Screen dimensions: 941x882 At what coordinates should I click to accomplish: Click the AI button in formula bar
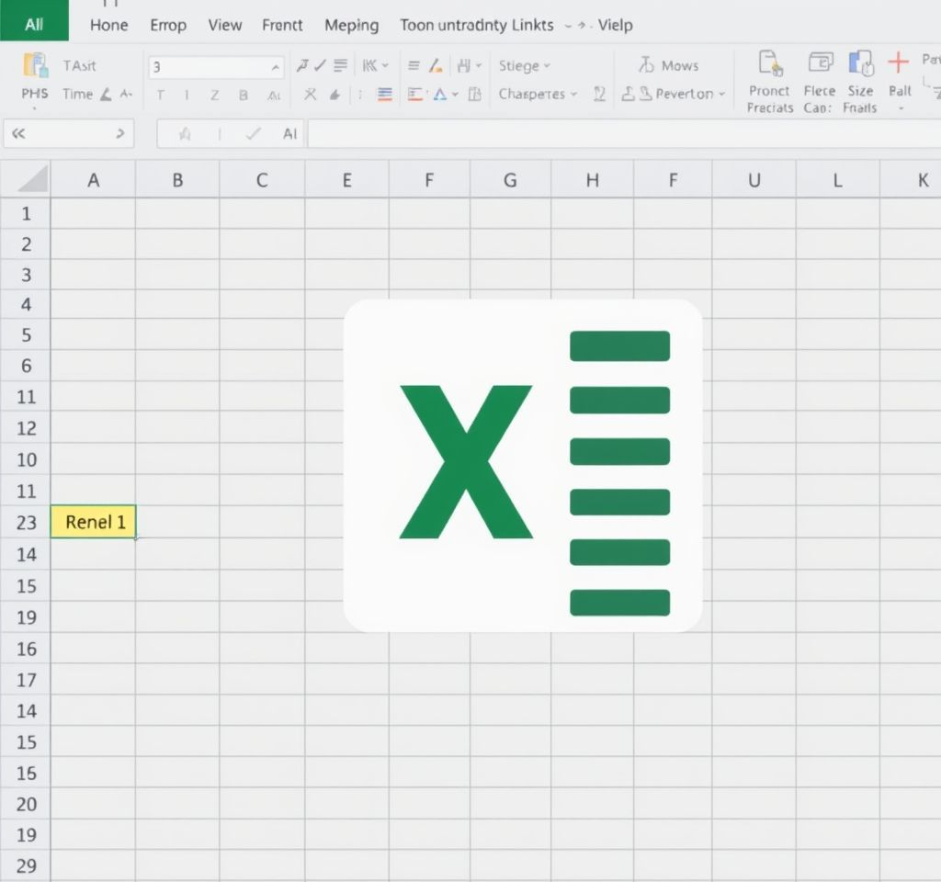tap(289, 134)
